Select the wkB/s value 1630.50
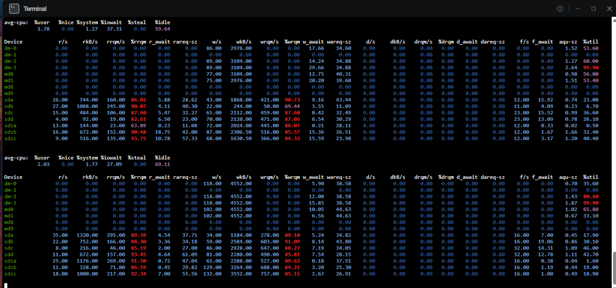The width and height of the screenshot is (616, 288). point(241,139)
